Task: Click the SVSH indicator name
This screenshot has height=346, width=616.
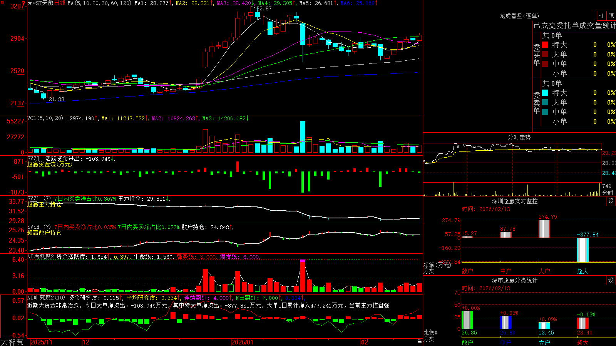Action: tap(33, 227)
